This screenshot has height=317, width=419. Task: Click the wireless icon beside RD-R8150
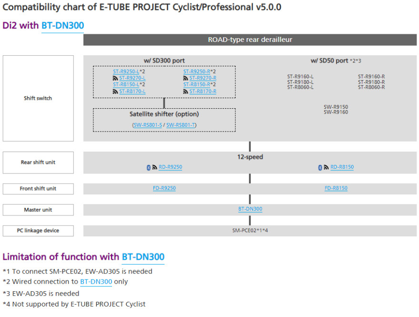(326, 167)
